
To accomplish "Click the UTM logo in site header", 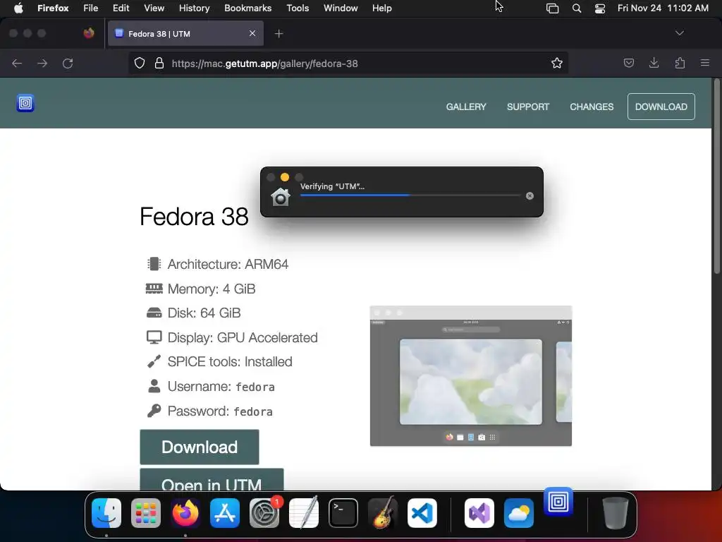I will click(x=25, y=103).
